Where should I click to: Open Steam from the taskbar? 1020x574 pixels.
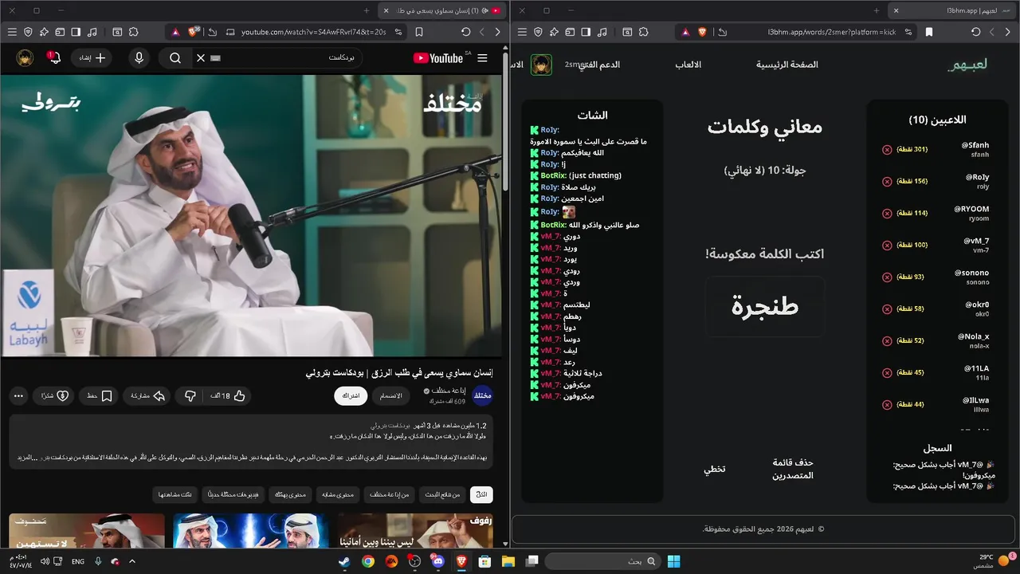tap(343, 561)
